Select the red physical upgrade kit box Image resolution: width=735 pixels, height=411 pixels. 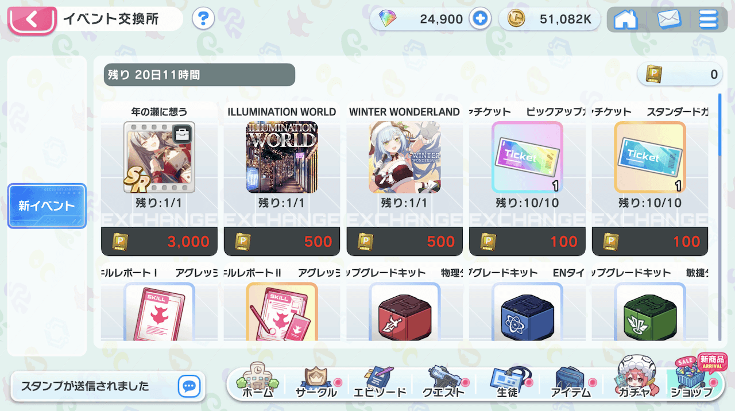click(404, 313)
